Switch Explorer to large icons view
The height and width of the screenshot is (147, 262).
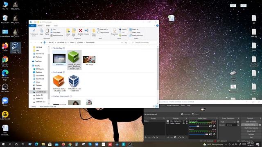coord(157,106)
